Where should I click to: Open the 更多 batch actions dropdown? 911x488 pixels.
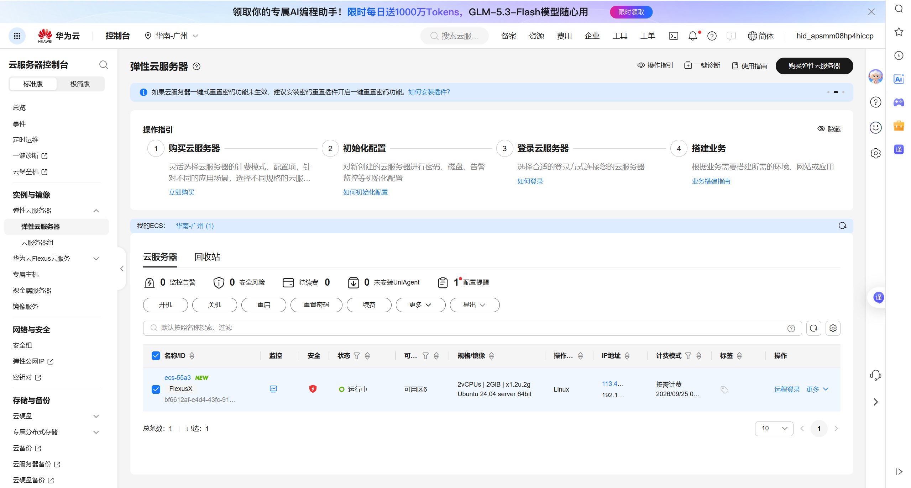[x=420, y=305]
